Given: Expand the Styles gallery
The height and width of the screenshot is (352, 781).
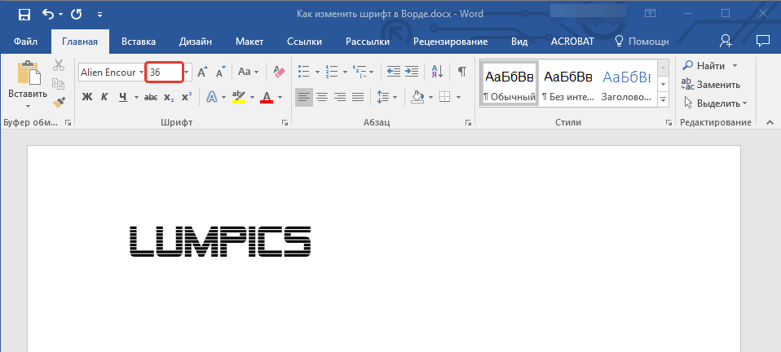Looking at the screenshot, I should pyautogui.click(x=663, y=99).
